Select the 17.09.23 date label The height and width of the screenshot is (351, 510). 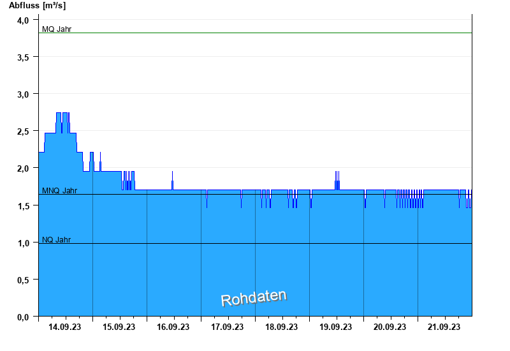coord(228,327)
